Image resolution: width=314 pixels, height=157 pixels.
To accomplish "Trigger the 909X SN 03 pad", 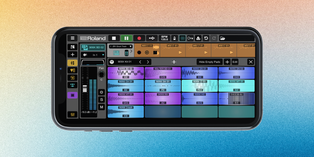I will pos(236,73).
